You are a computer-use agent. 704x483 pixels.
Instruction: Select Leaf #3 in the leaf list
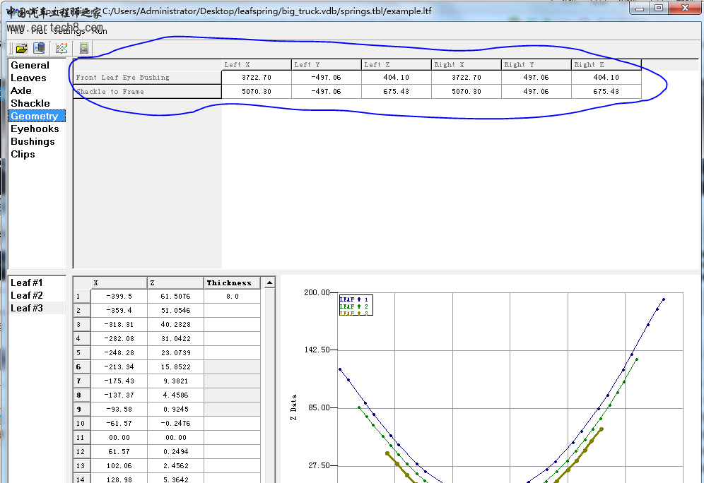26,308
